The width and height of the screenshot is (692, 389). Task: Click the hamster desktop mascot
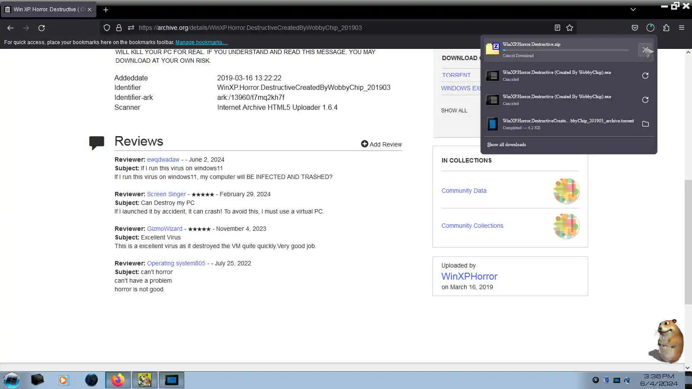pyautogui.click(x=666, y=341)
